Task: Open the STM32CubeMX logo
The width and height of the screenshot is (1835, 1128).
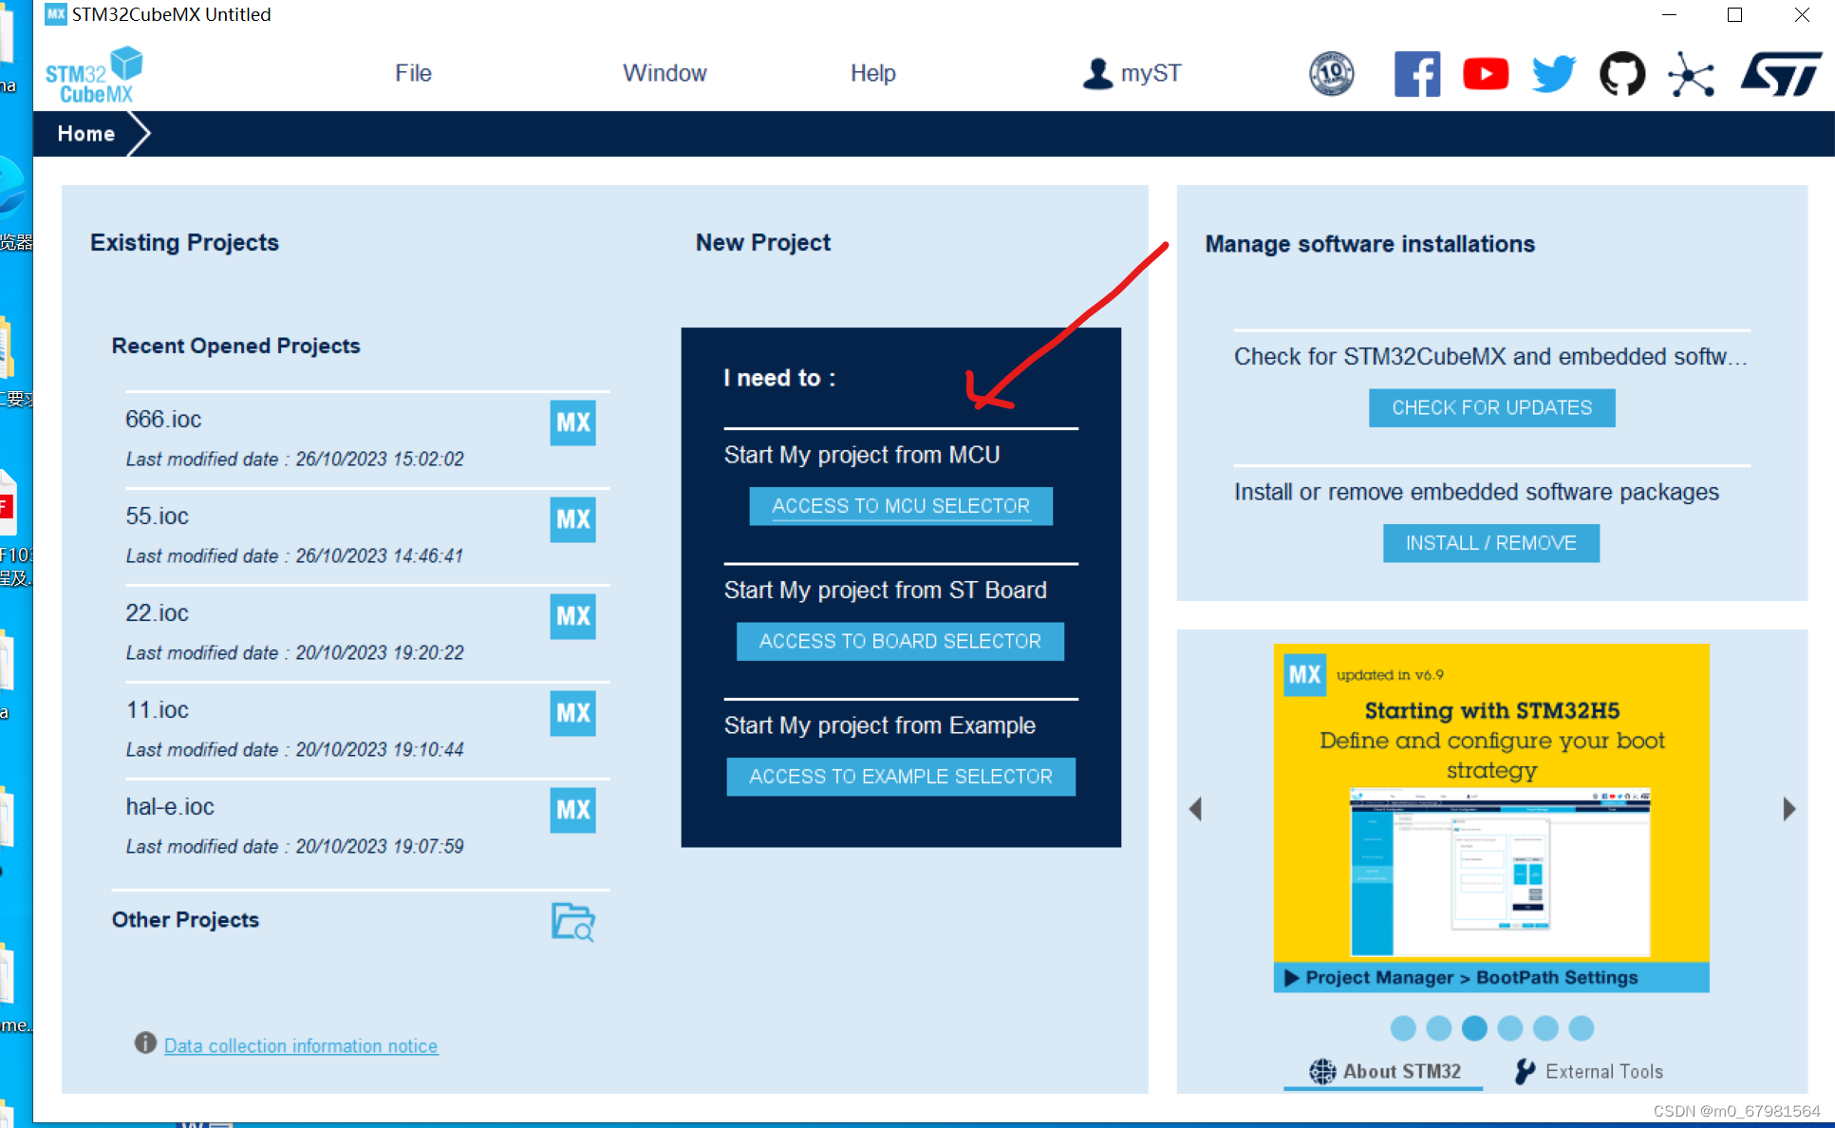Action: coord(93,75)
